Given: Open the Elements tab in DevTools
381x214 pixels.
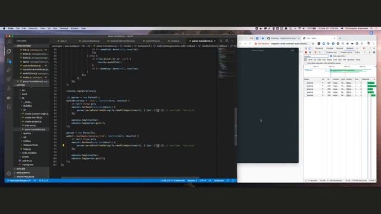Looking at the screenshot, I should (x=319, y=48).
